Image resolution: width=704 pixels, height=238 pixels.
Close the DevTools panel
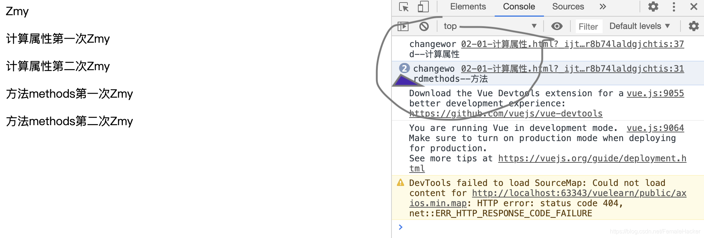694,7
